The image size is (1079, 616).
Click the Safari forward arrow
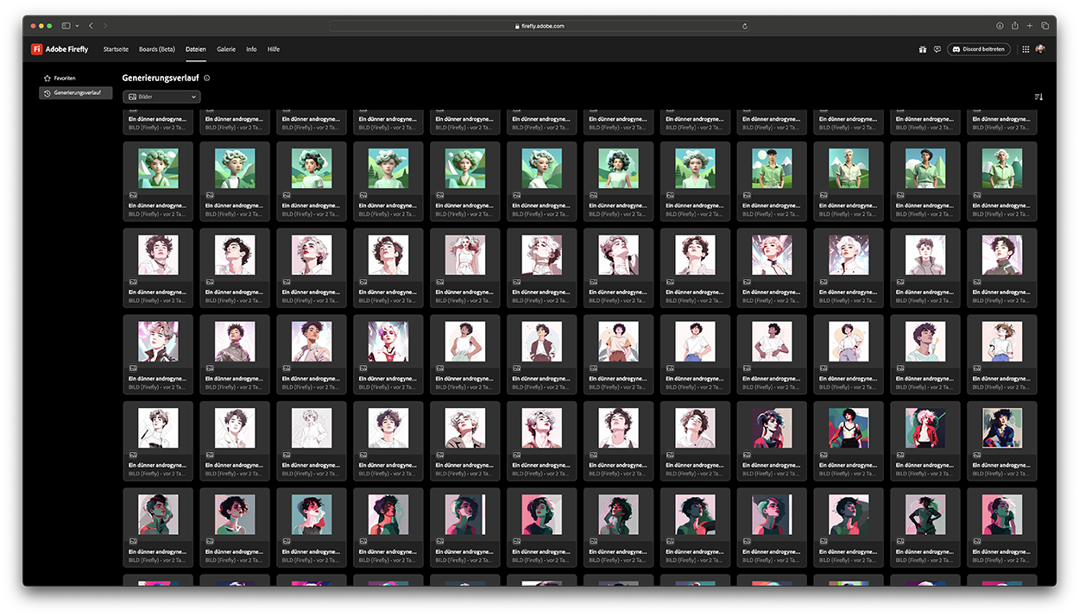[x=105, y=26]
